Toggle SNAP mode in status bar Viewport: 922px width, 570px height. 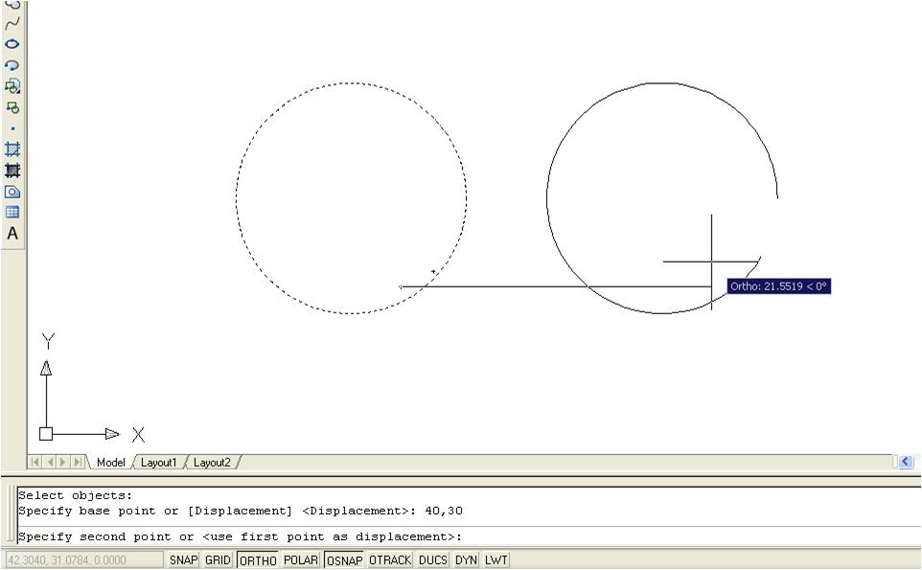click(x=183, y=560)
